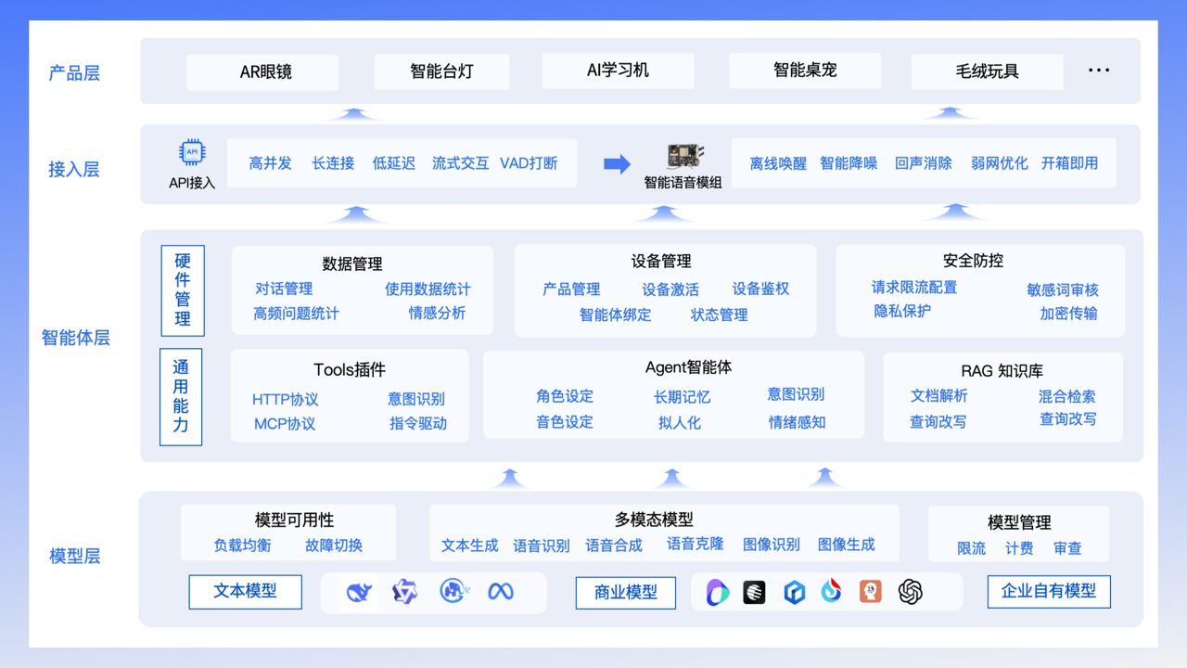The image size is (1187, 668).
Task: Click the 高并发 text in 接入层
Action: click(271, 163)
